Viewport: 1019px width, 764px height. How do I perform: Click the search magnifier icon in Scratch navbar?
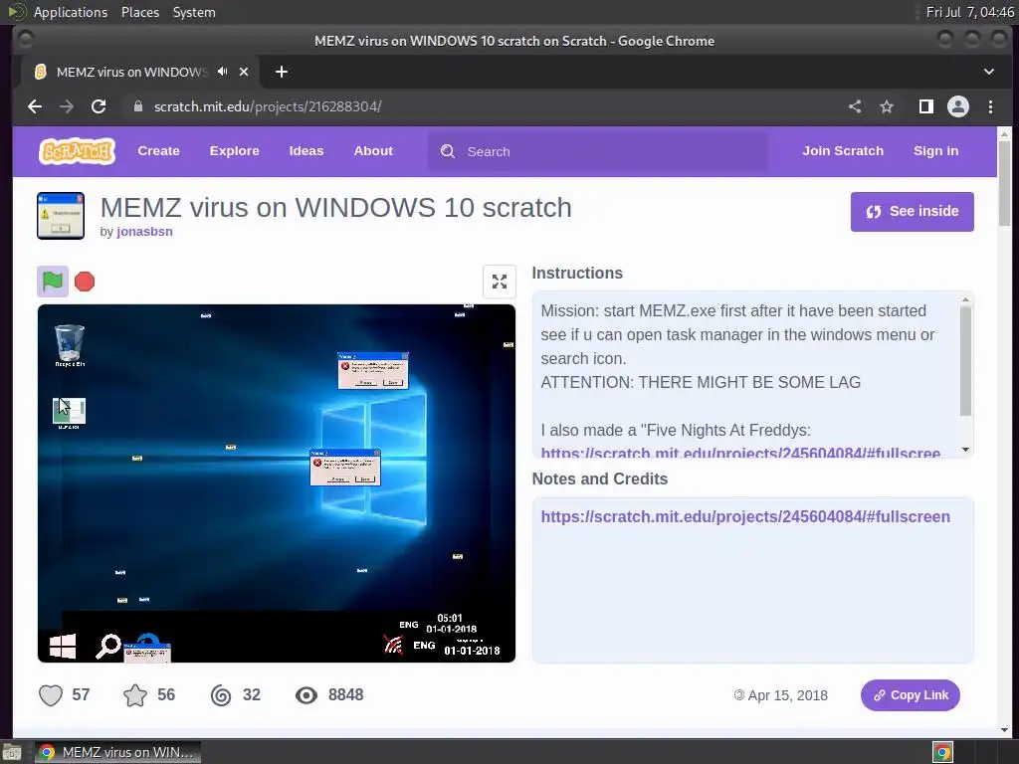point(448,151)
